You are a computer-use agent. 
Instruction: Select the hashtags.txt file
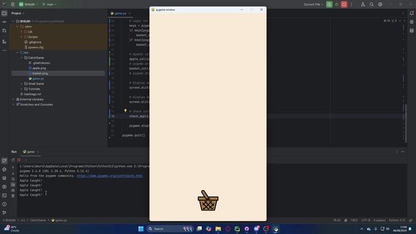coord(31,94)
